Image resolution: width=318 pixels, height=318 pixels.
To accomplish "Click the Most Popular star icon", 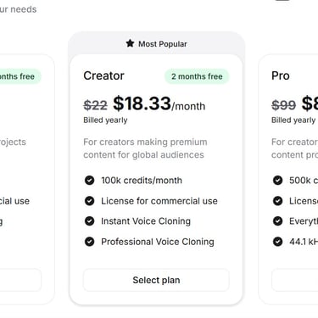I will coord(130,43).
